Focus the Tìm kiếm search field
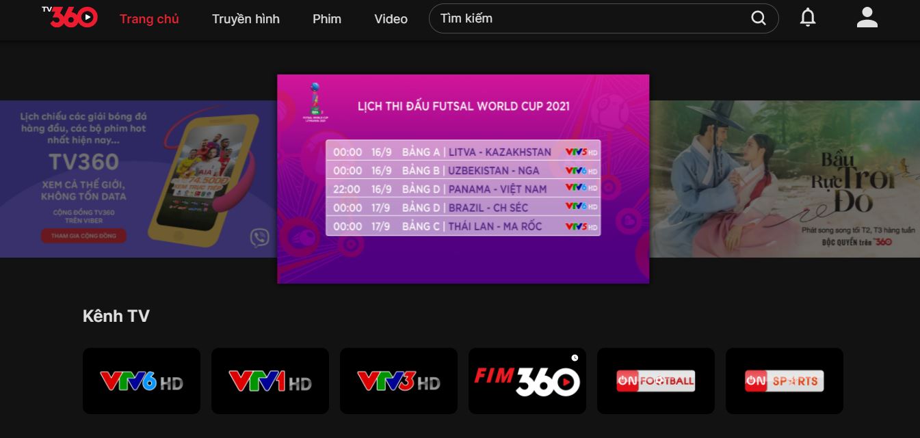Screen dimensions: 920x438 tap(603, 18)
